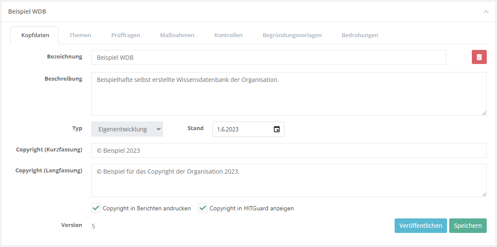Open the Begründungsvorlagen tab
Screen dimensions: 497x247
(x=292, y=35)
